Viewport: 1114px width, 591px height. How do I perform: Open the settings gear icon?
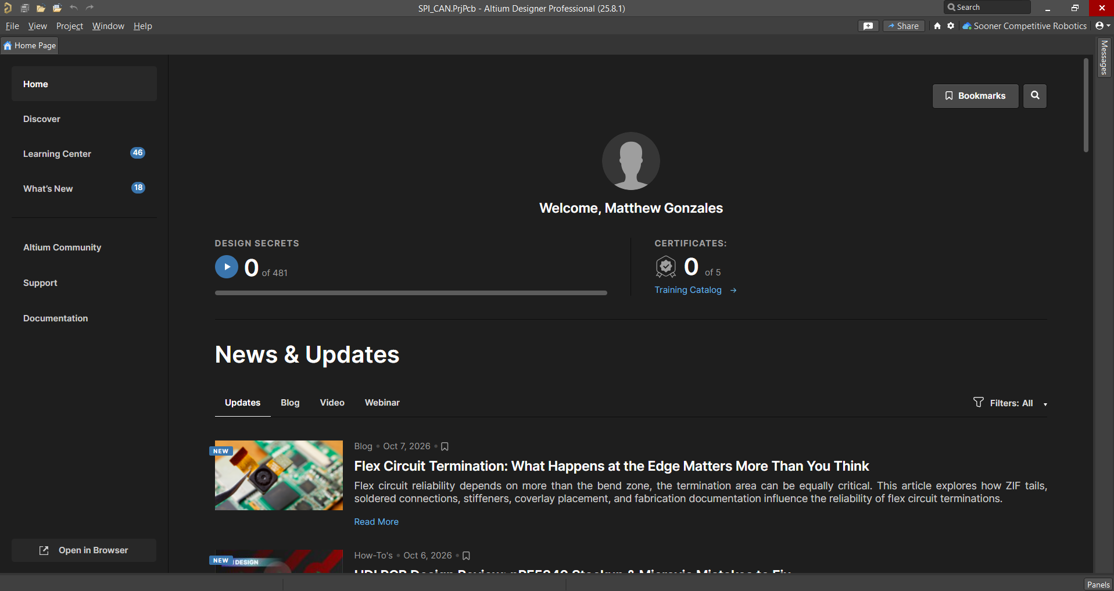pos(951,26)
